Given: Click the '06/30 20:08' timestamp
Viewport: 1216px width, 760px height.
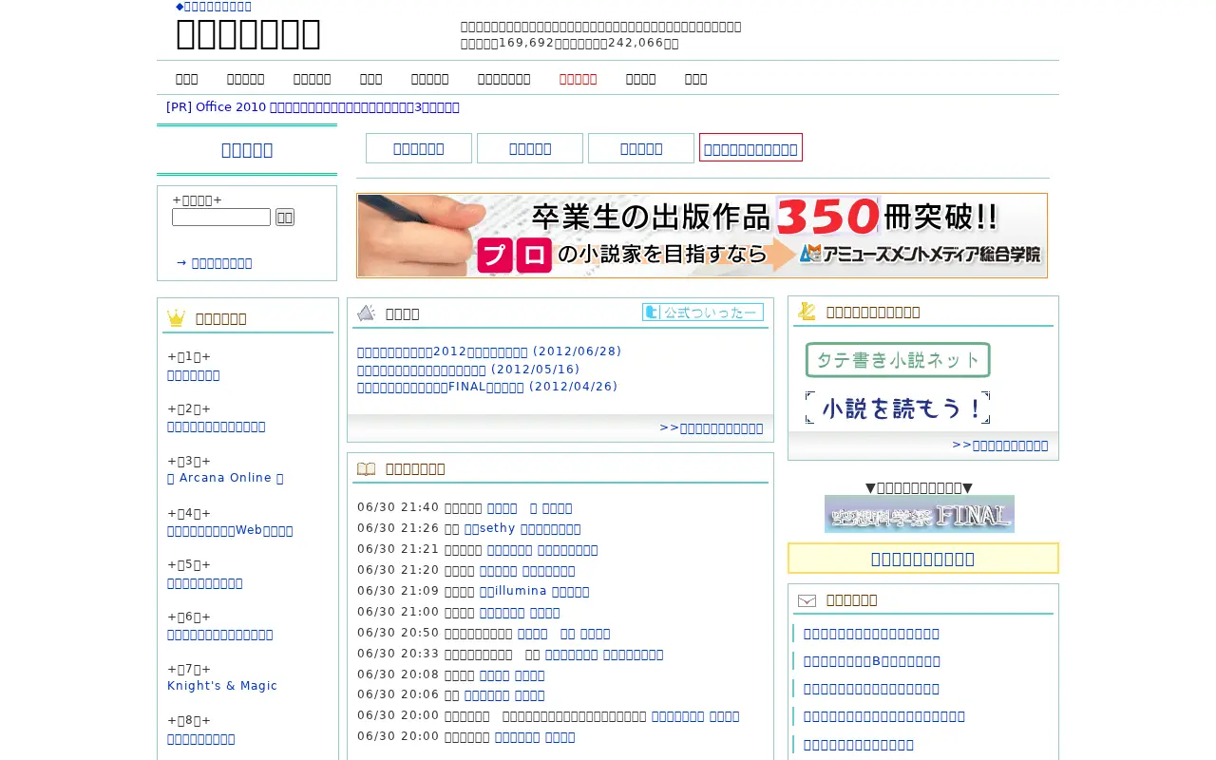Looking at the screenshot, I should coord(398,675).
